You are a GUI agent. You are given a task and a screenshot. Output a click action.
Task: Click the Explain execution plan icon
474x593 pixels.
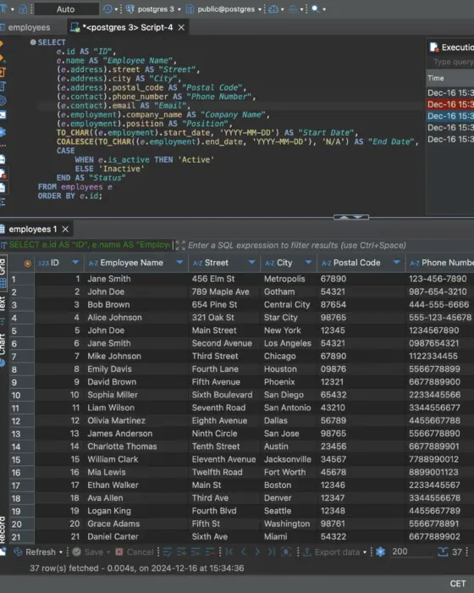pos(2,86)
